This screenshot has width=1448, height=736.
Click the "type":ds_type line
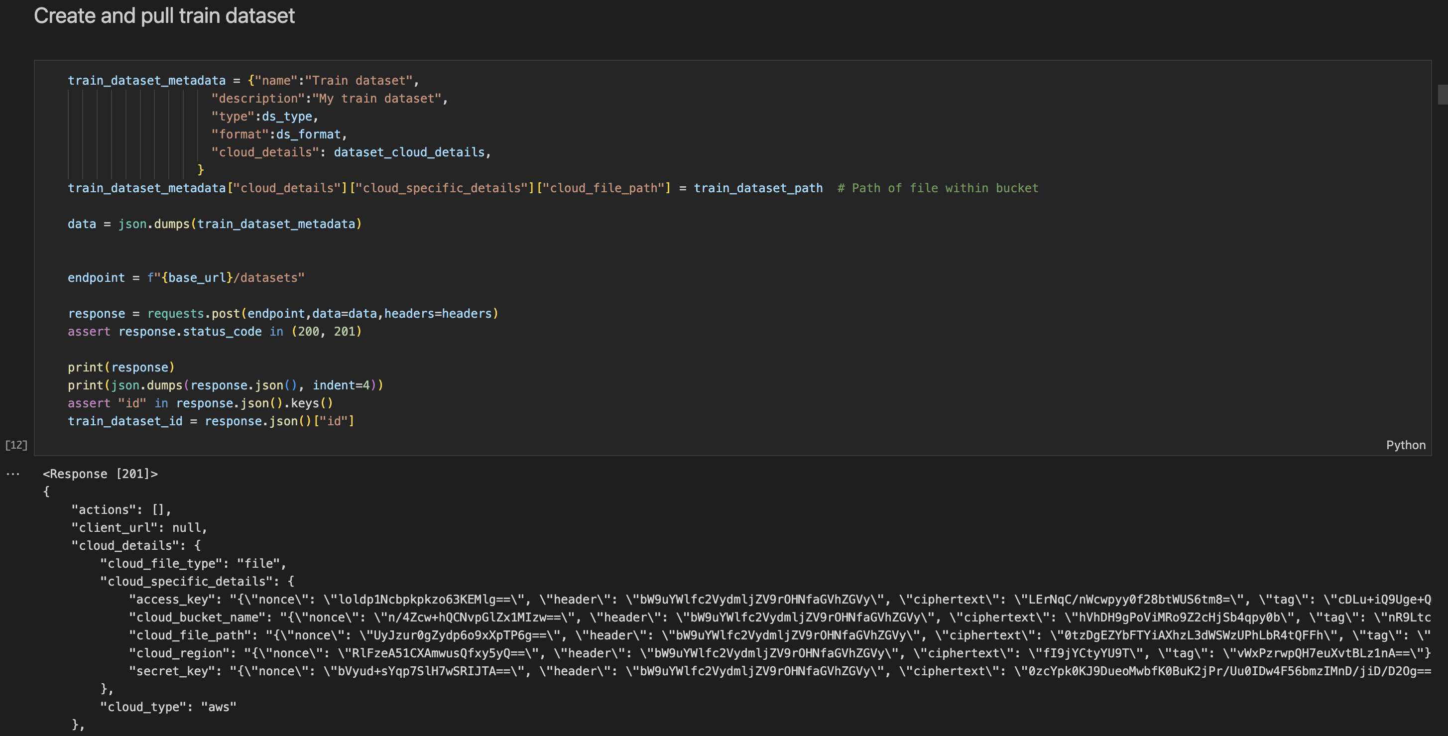[x=265, y=117]
